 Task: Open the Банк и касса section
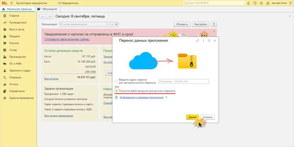point(17,29)
